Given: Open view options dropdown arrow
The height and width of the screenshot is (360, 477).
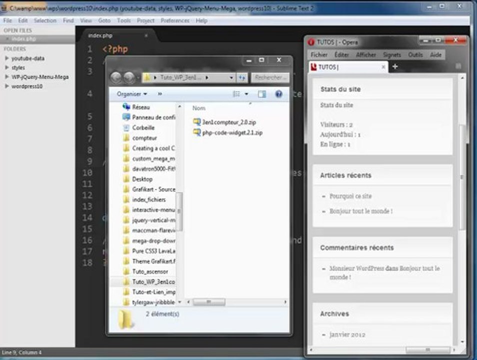Looking at the screenshot, I should 246,94.
